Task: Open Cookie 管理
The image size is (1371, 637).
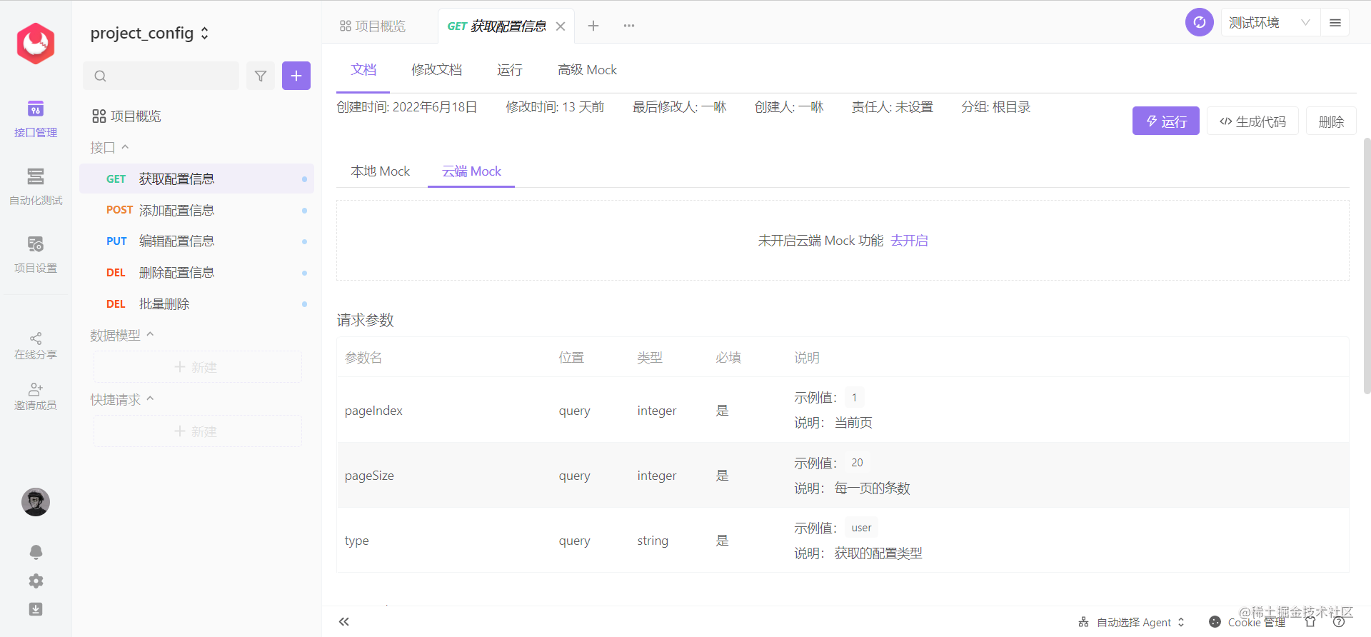Action: (x=1247, y=622)
